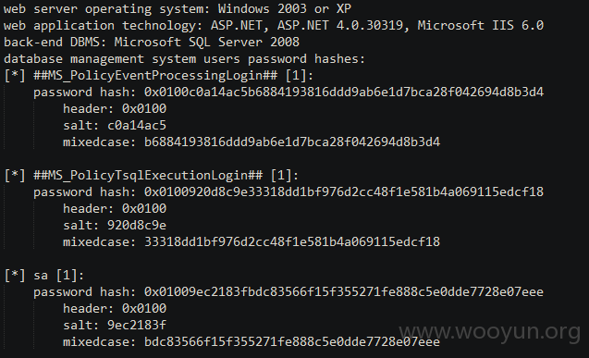Click the salt value c0a14ac5
589x358 pixels.
point(137,125)
